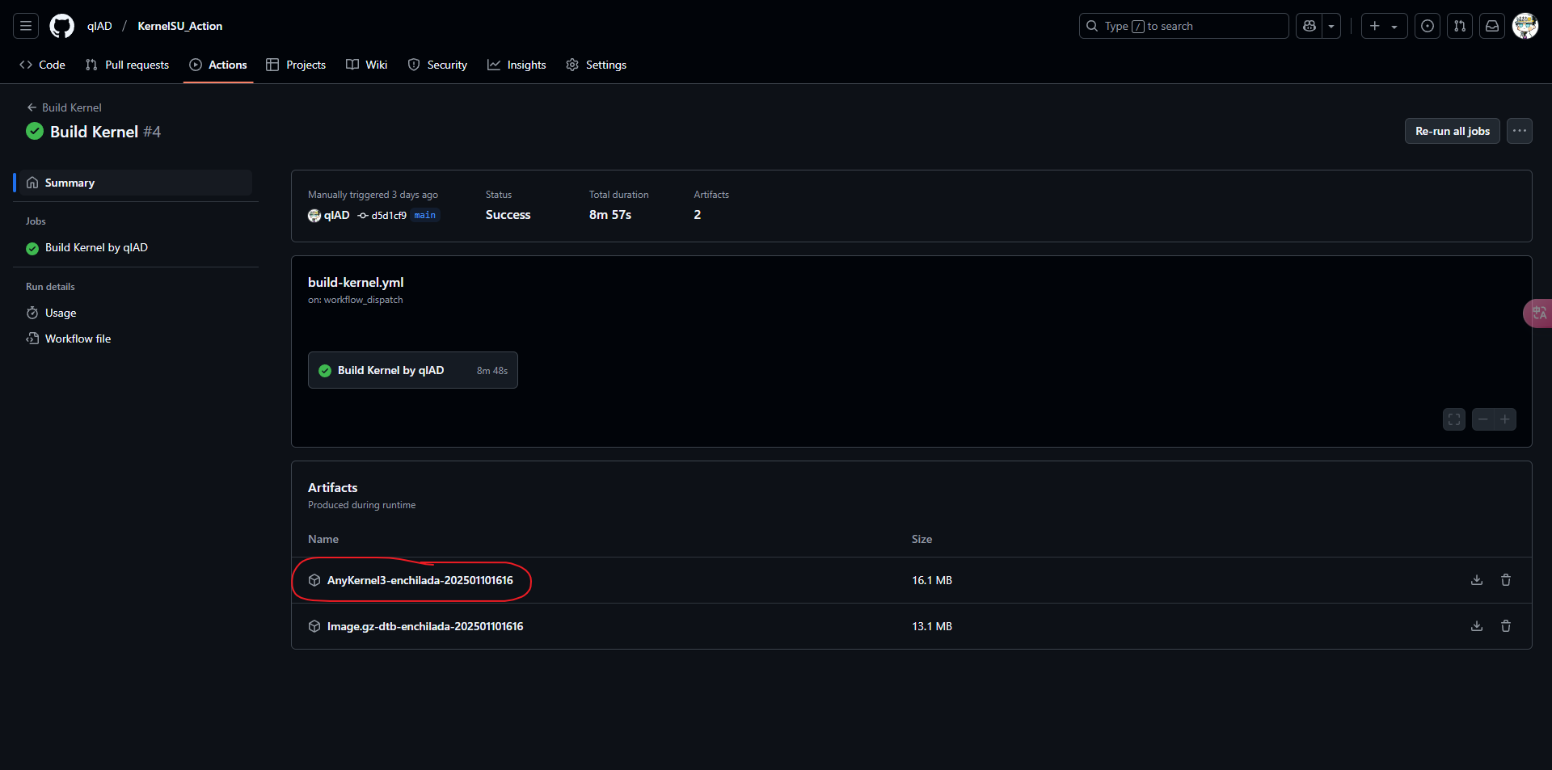This screenshot has height=770, width=1552.
Task: Open Build Kernel by qIAD job card in graph
Action: pos(412,370)
